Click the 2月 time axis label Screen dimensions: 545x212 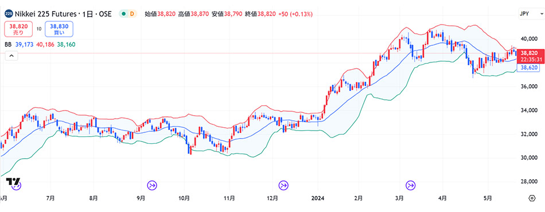359,198
